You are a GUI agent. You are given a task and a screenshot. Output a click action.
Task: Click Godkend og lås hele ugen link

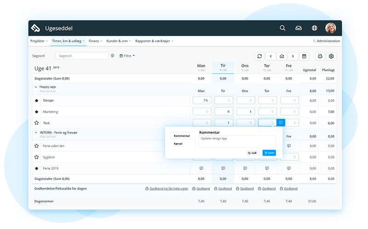[x=167, y=189]
